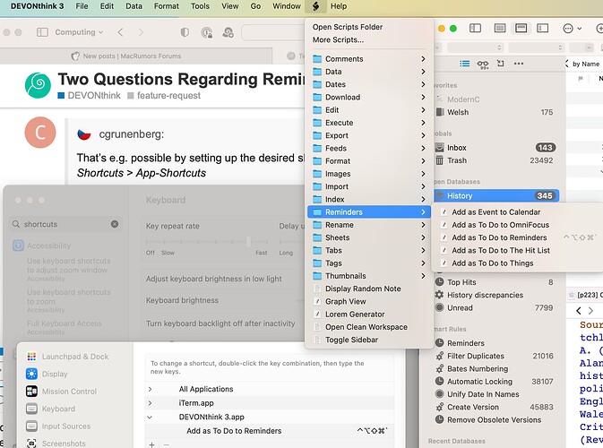Expand the Rename scripts submenu
This screenshot has height=448, width=603.
tap(369, 225)
